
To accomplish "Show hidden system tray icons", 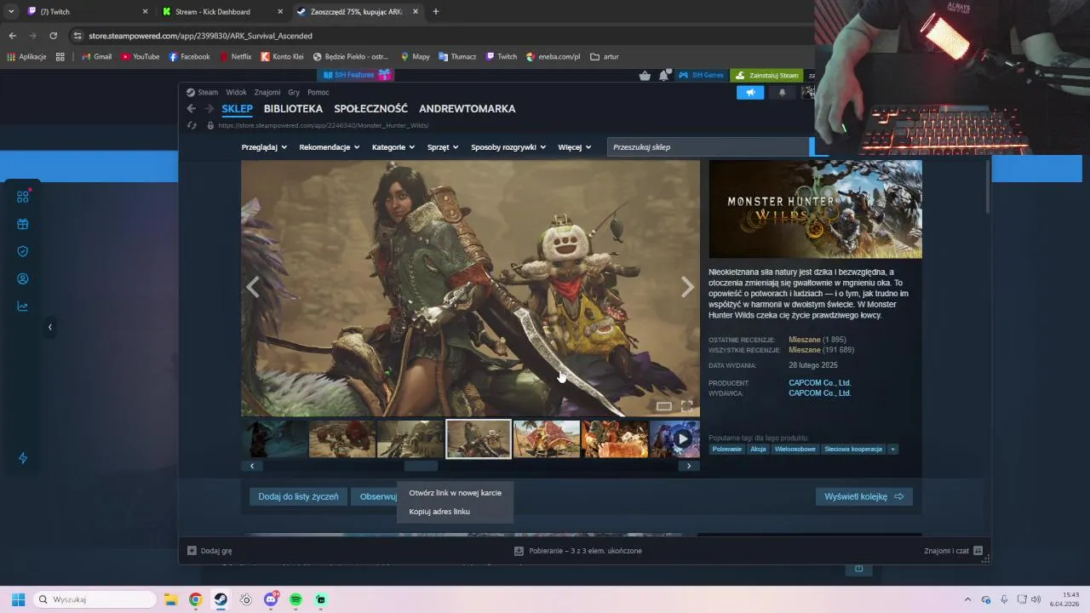I will [967, 599].
